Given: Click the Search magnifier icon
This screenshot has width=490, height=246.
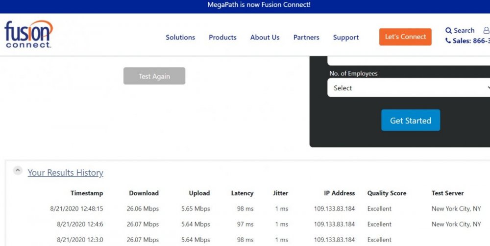Looking at the screenshot, I should click(x=448, y=31).
